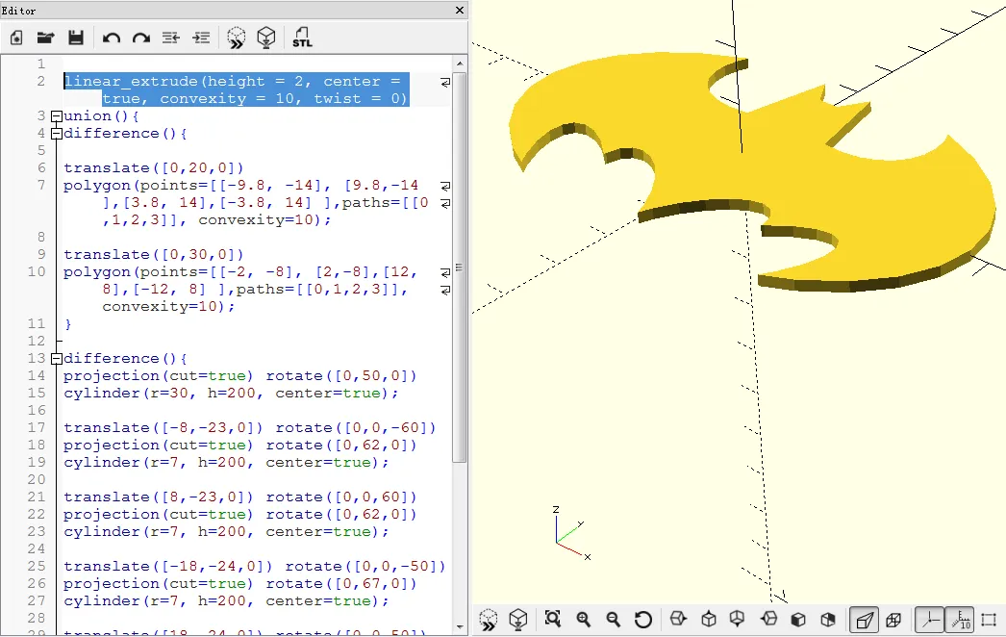Switch to the Front view

798,619
